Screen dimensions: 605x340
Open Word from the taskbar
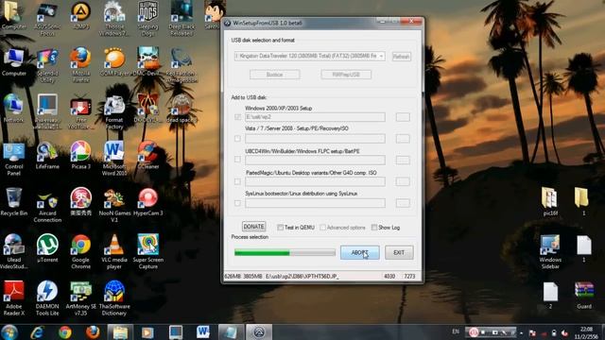pyautogui.click(x=203, y=331)
